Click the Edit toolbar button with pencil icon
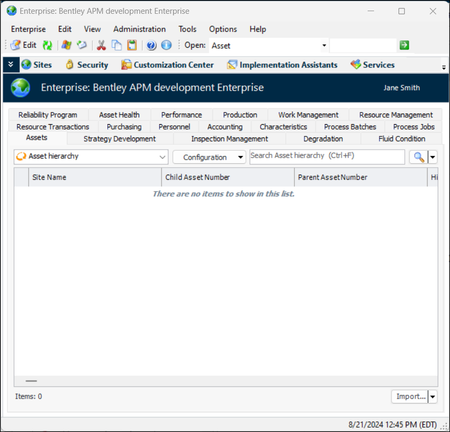This screenshot has width=450, height=432. [23, 45]
